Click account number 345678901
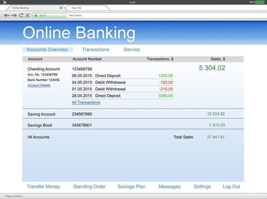The height and width of the screenshot is (199, 267). [82, 125]
